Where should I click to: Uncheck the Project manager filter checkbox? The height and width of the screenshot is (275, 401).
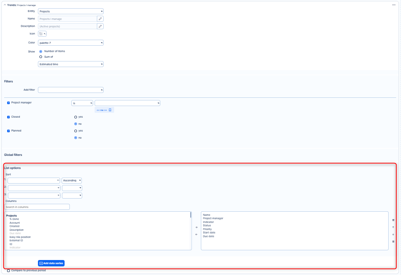(9, 103)
